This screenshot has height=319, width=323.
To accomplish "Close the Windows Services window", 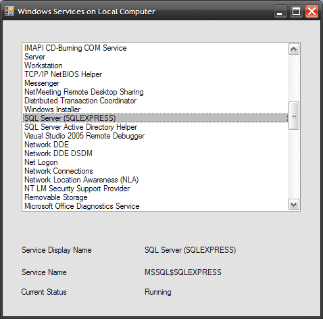I will click(312, 11).
